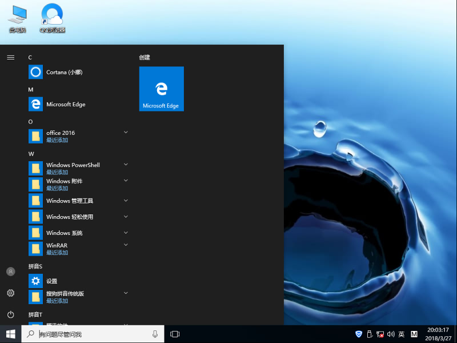This screenshot has height=343, width=457.
Task: Open the volume speaker tray icon
Action: (391, 334)
